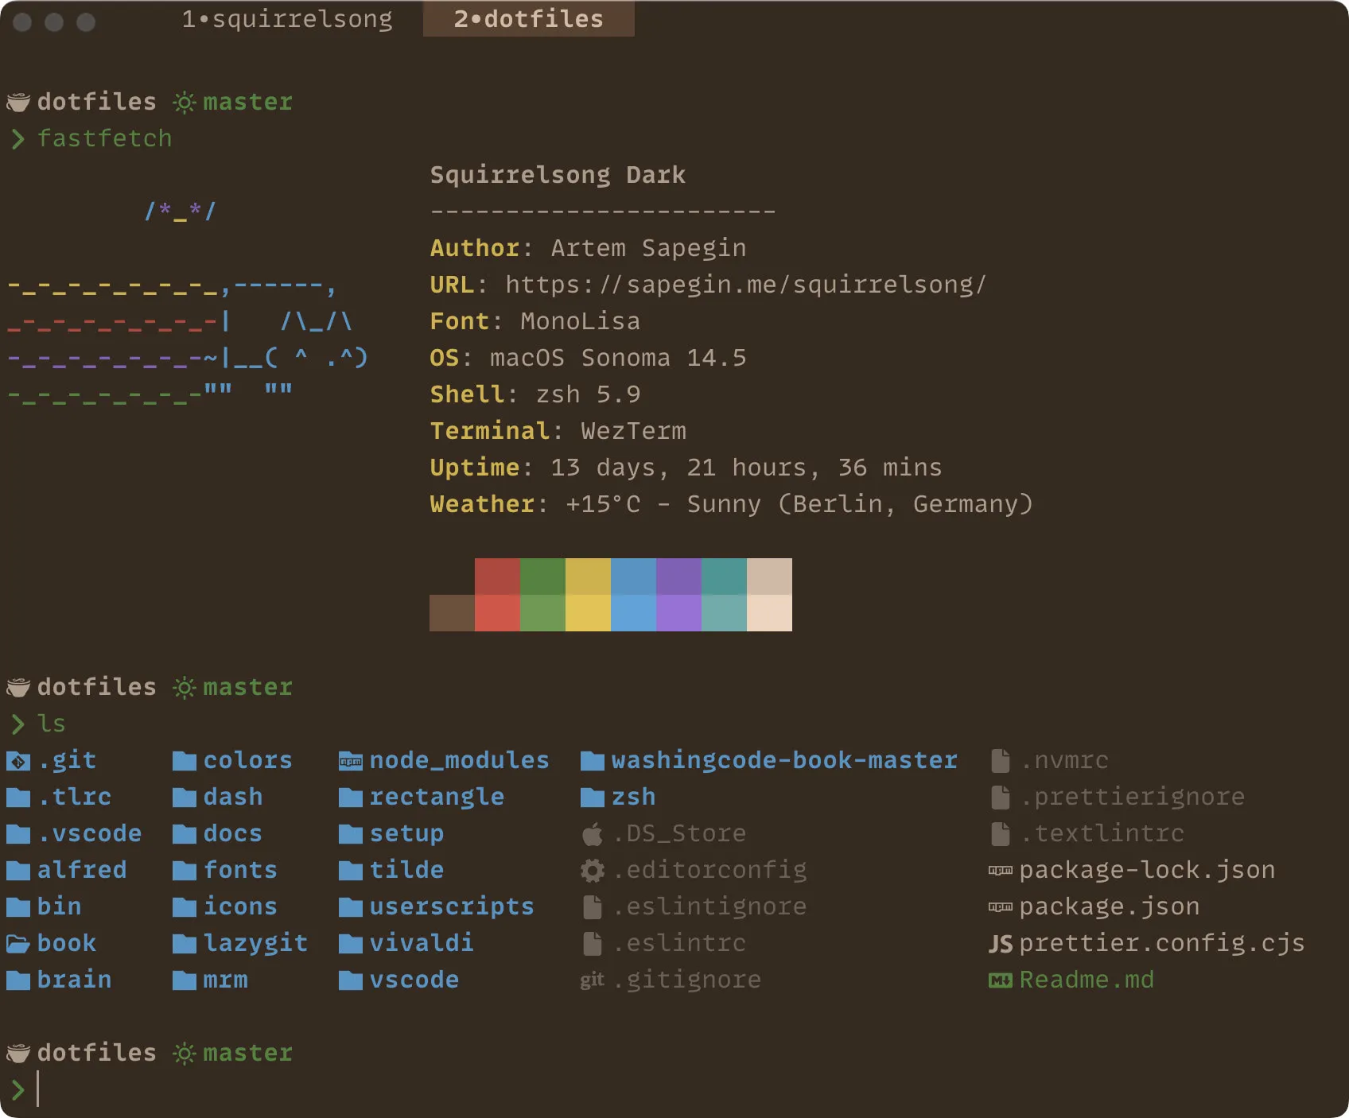
Task: Click the folder icon beside zsh
Action: (x=593, y=797)
